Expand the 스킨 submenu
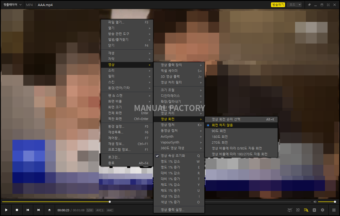 point(127,82)
